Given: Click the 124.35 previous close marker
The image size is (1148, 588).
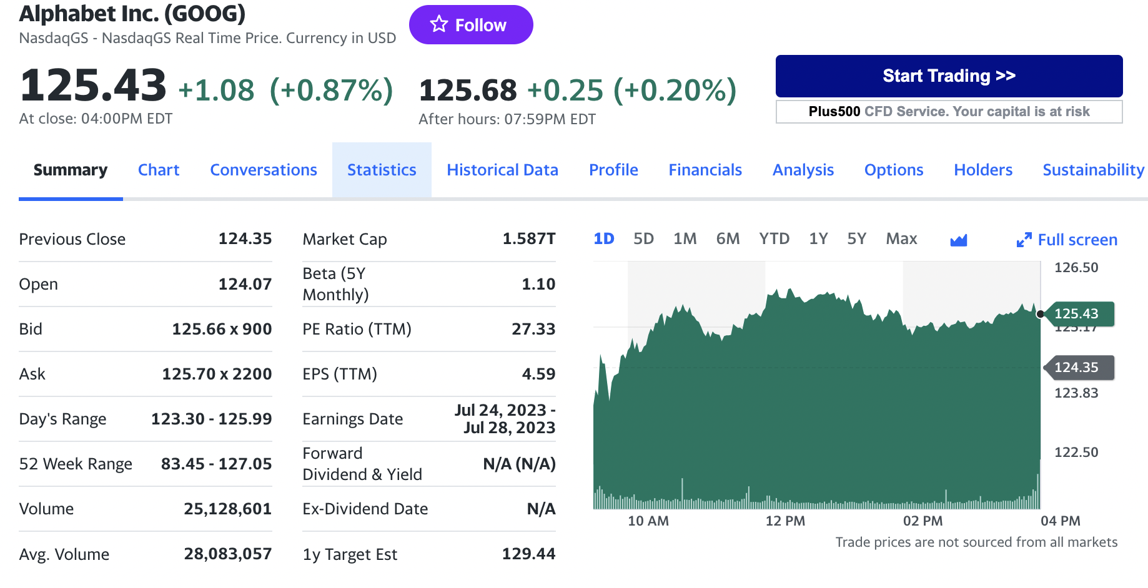Looking at the screenshot, I should tap(1079, 367).
